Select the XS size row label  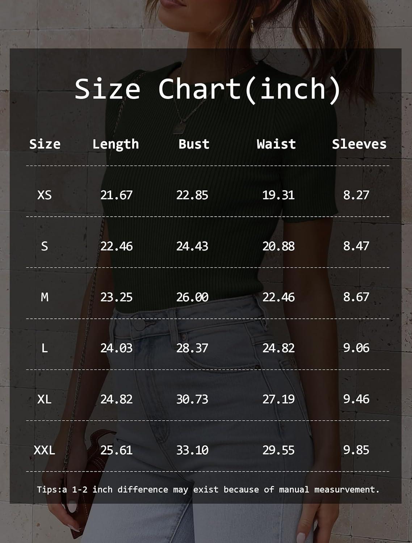pos(45,195)
